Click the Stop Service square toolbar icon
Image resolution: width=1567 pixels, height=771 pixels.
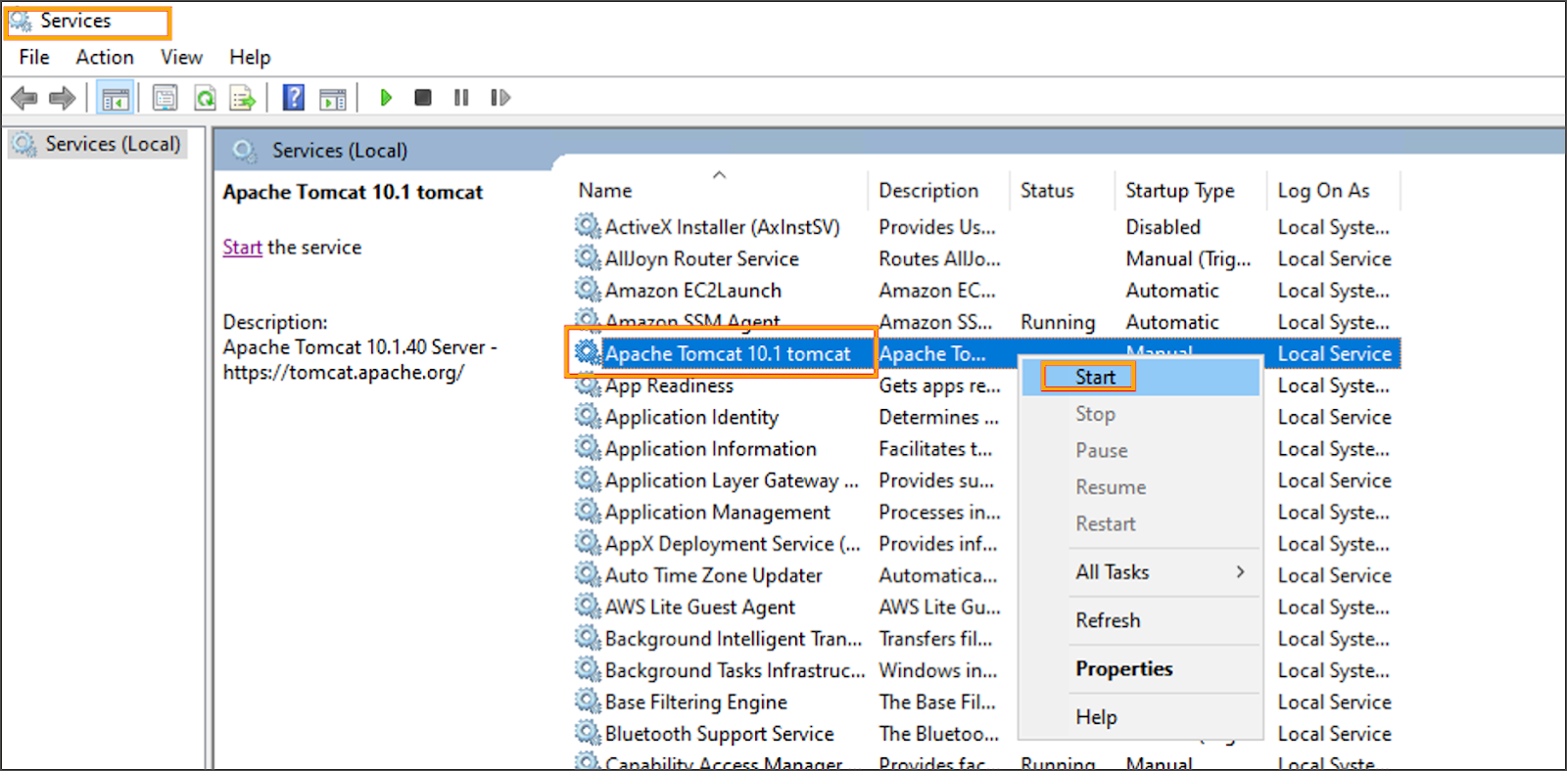click(x=423, y=98)
